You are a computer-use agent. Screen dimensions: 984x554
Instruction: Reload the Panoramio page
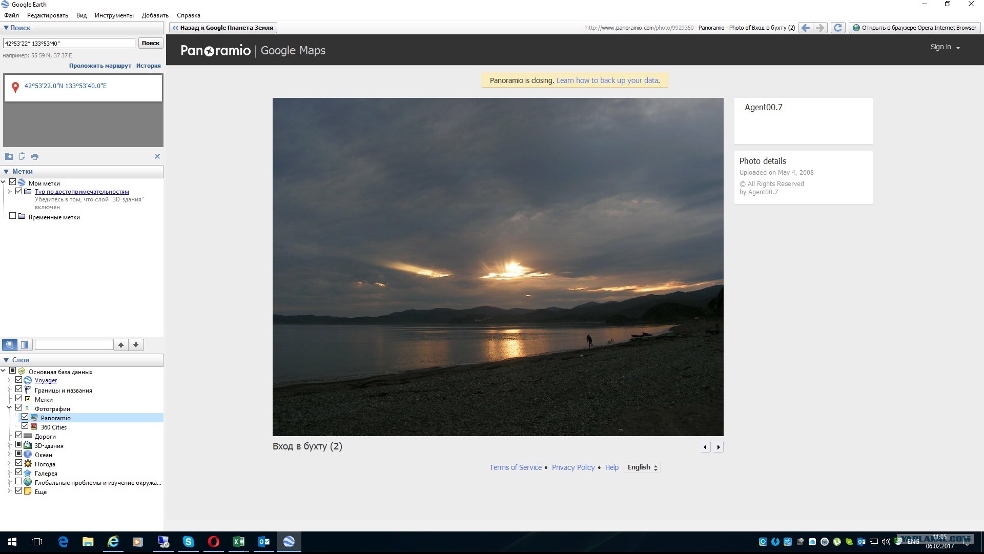pos(838,28)
